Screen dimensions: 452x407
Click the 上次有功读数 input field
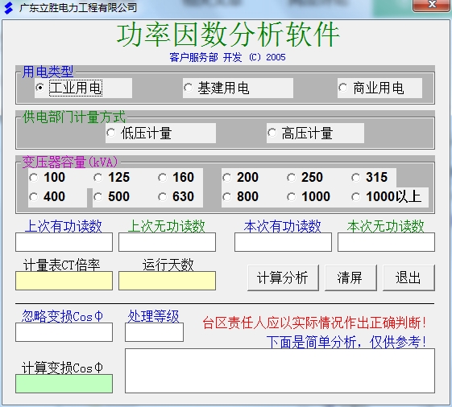click(x=64, y=242)
